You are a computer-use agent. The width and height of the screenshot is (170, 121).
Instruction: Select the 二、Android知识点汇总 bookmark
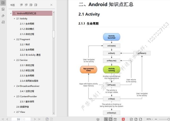[32, 13]
